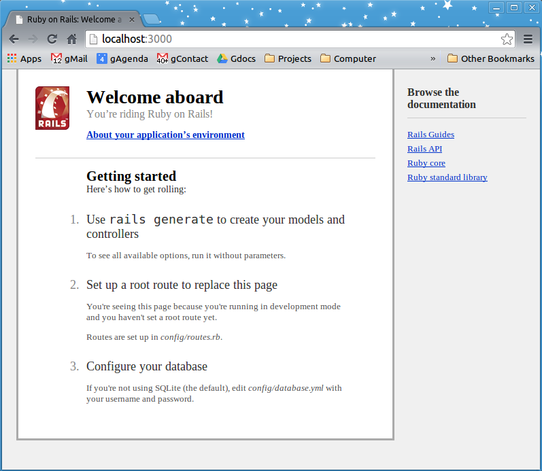Click the forward navigation arrow
Screen dimensions: 542x471
pyautogui.click(x=33, y=39)
